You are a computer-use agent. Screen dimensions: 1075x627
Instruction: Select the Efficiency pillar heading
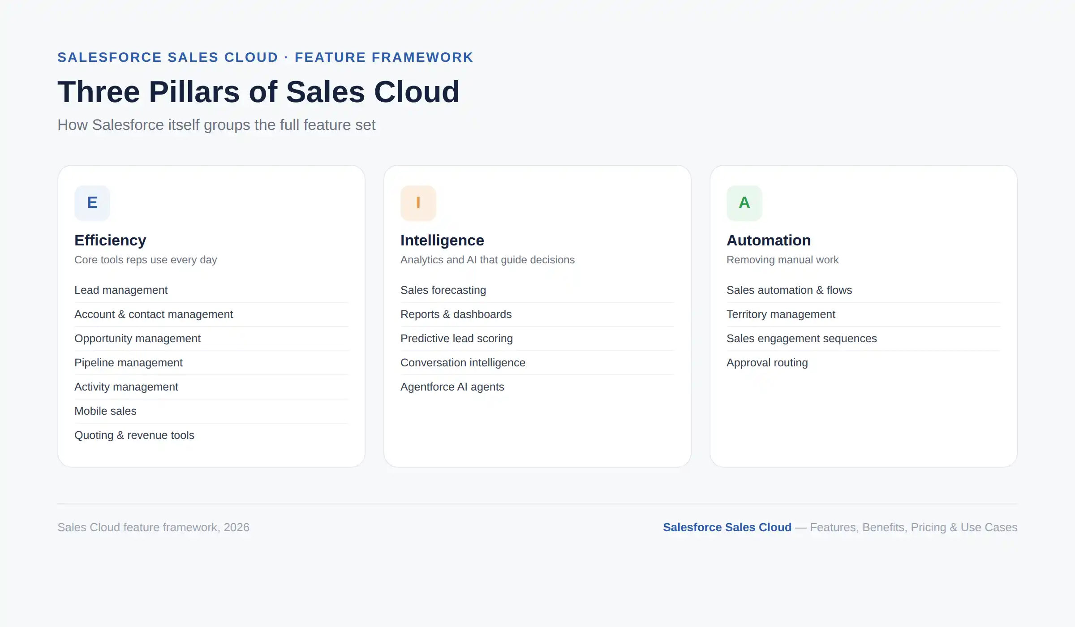pyautogui.click(x=110, y=240)
